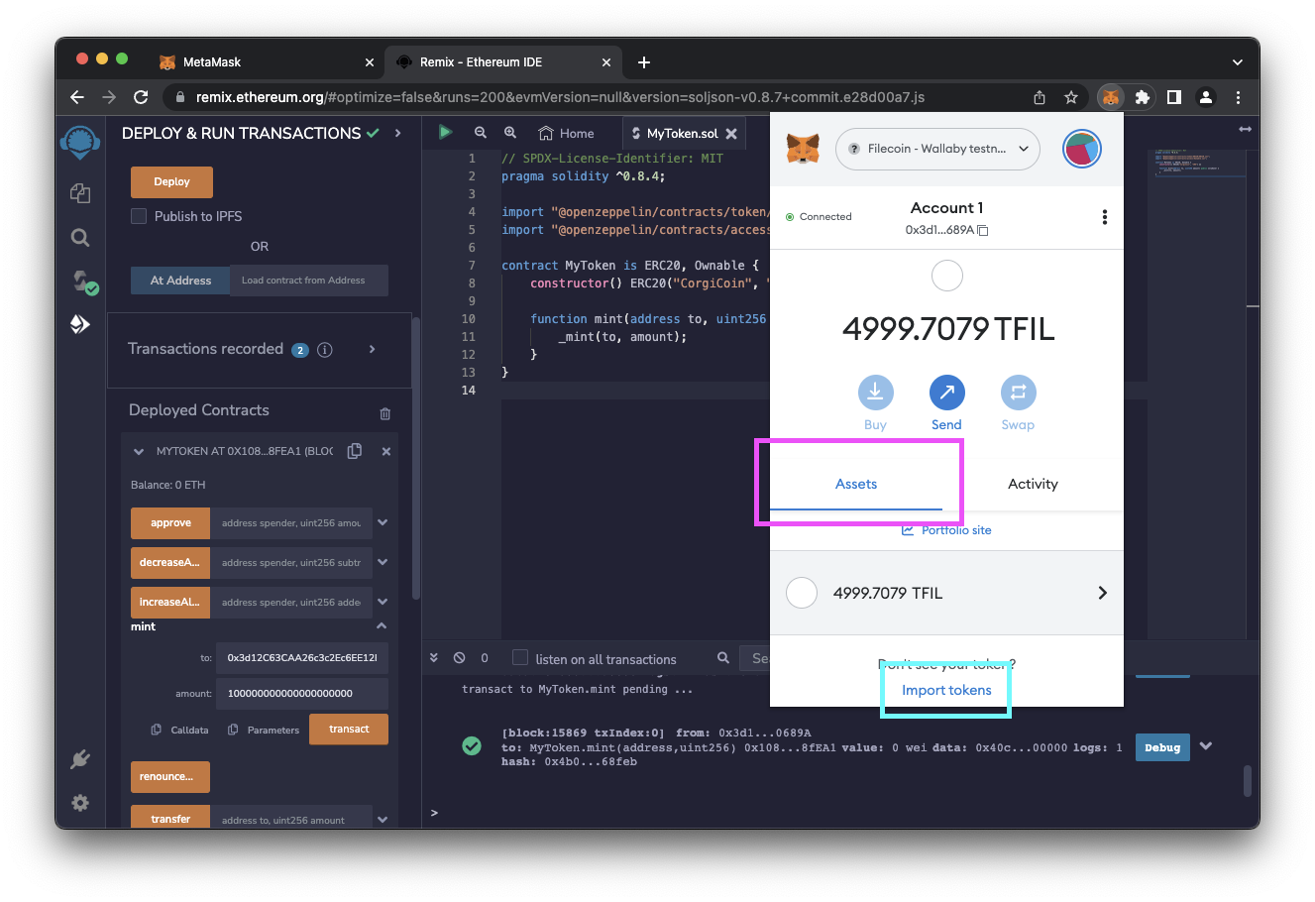Open Remix home logo icon
This screenshot has height=902, width=1315.
80,142
